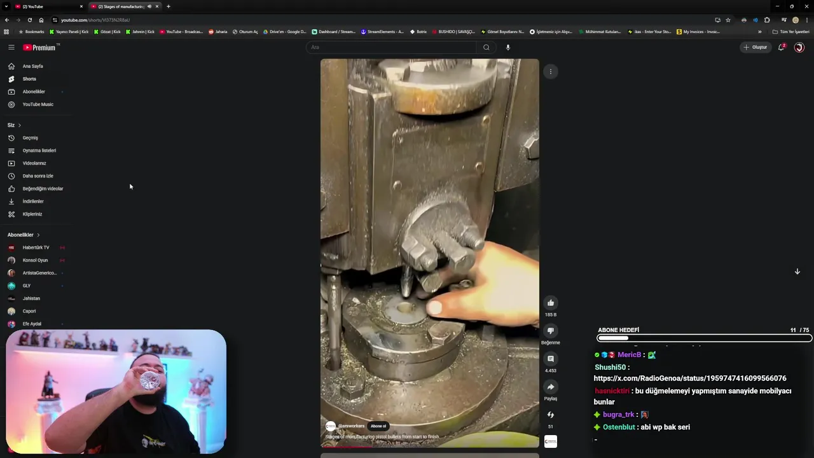Open Daha sonra izle list

coord(38,176)
